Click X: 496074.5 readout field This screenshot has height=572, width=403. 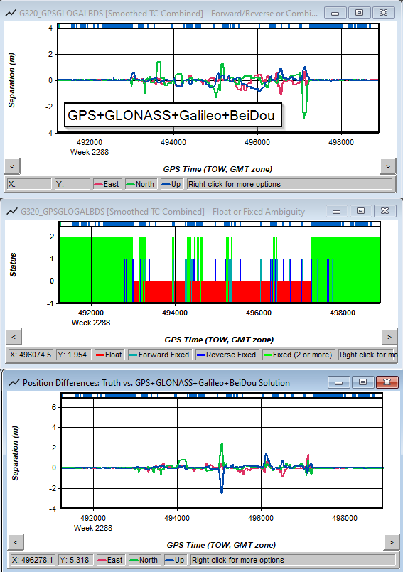(x=31, y=355)
